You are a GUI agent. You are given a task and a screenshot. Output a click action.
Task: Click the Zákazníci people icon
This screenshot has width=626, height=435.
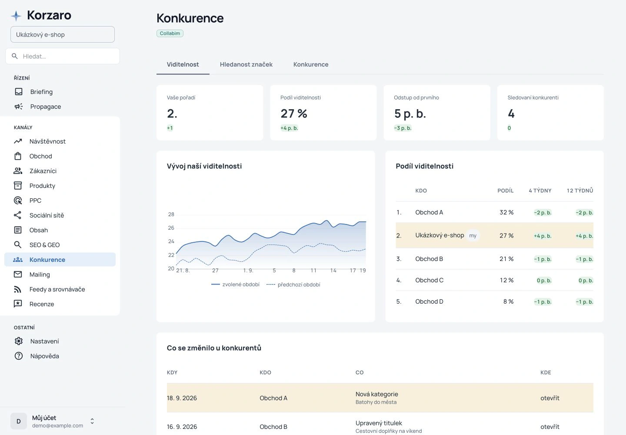tap(18, 171)
